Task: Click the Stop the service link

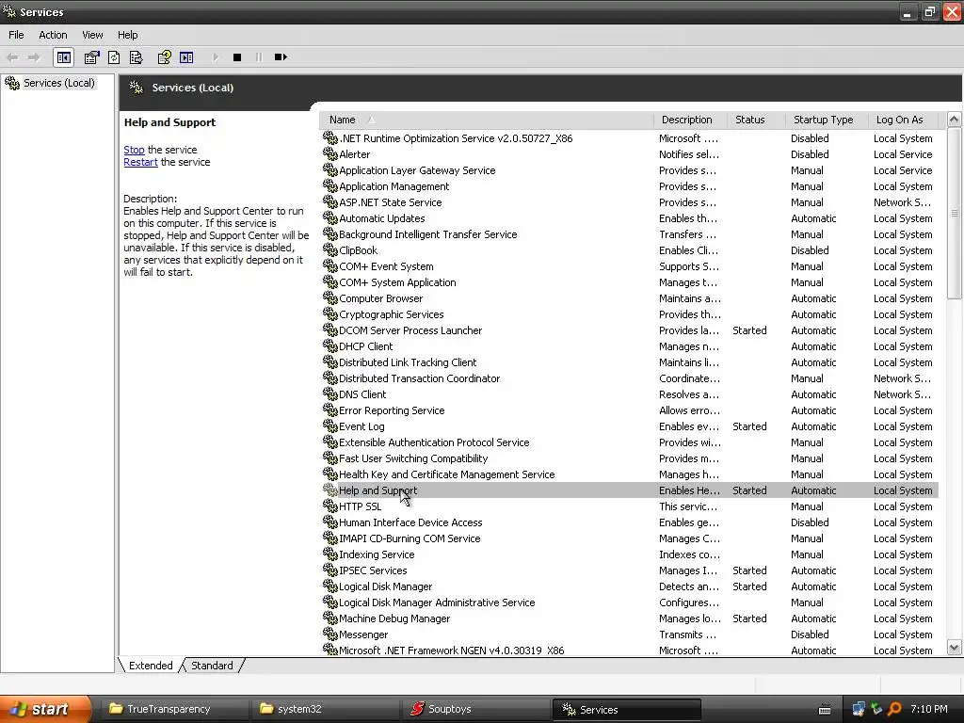Action: (x=134, y=150)
